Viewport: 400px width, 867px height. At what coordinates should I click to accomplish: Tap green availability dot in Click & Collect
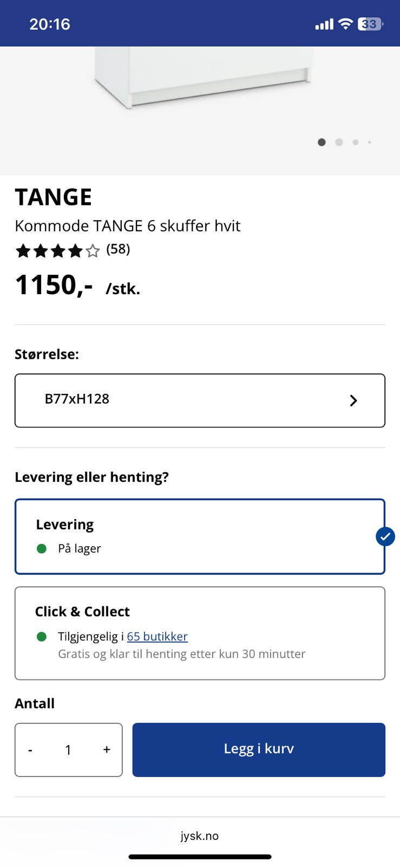tap(42, 636)
